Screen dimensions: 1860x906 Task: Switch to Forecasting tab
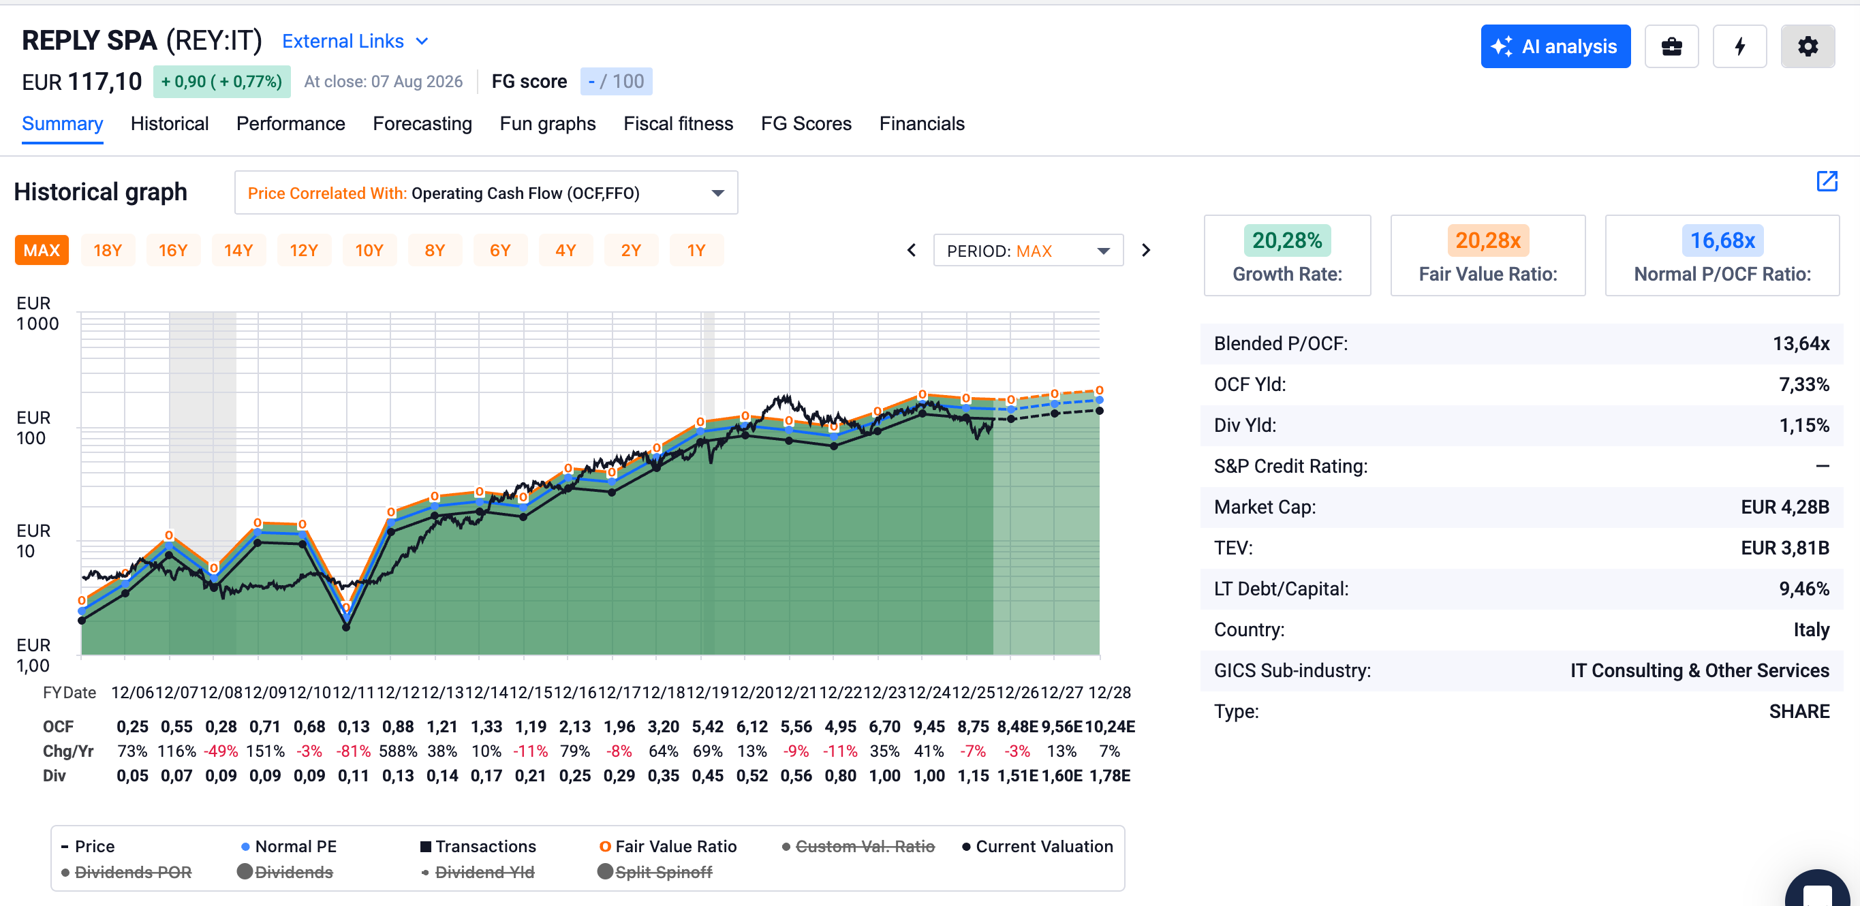pos(422,123)
